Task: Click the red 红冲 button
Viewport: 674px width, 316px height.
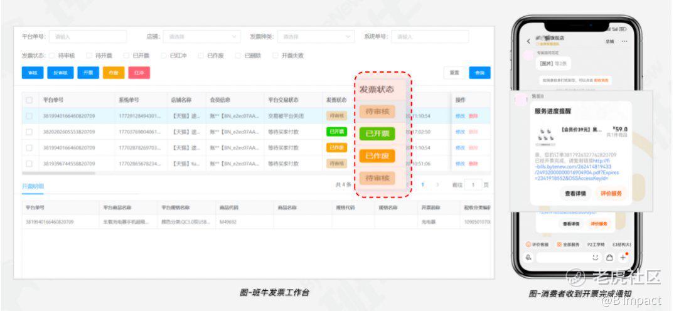Action: [x=139, y=73]
